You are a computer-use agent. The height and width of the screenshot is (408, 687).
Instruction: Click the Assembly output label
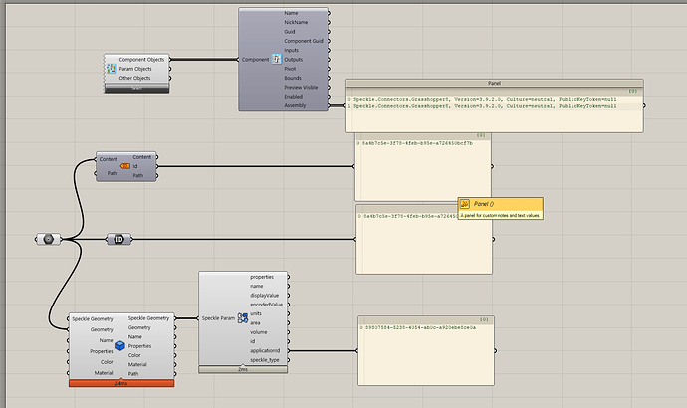click(295, 105)
